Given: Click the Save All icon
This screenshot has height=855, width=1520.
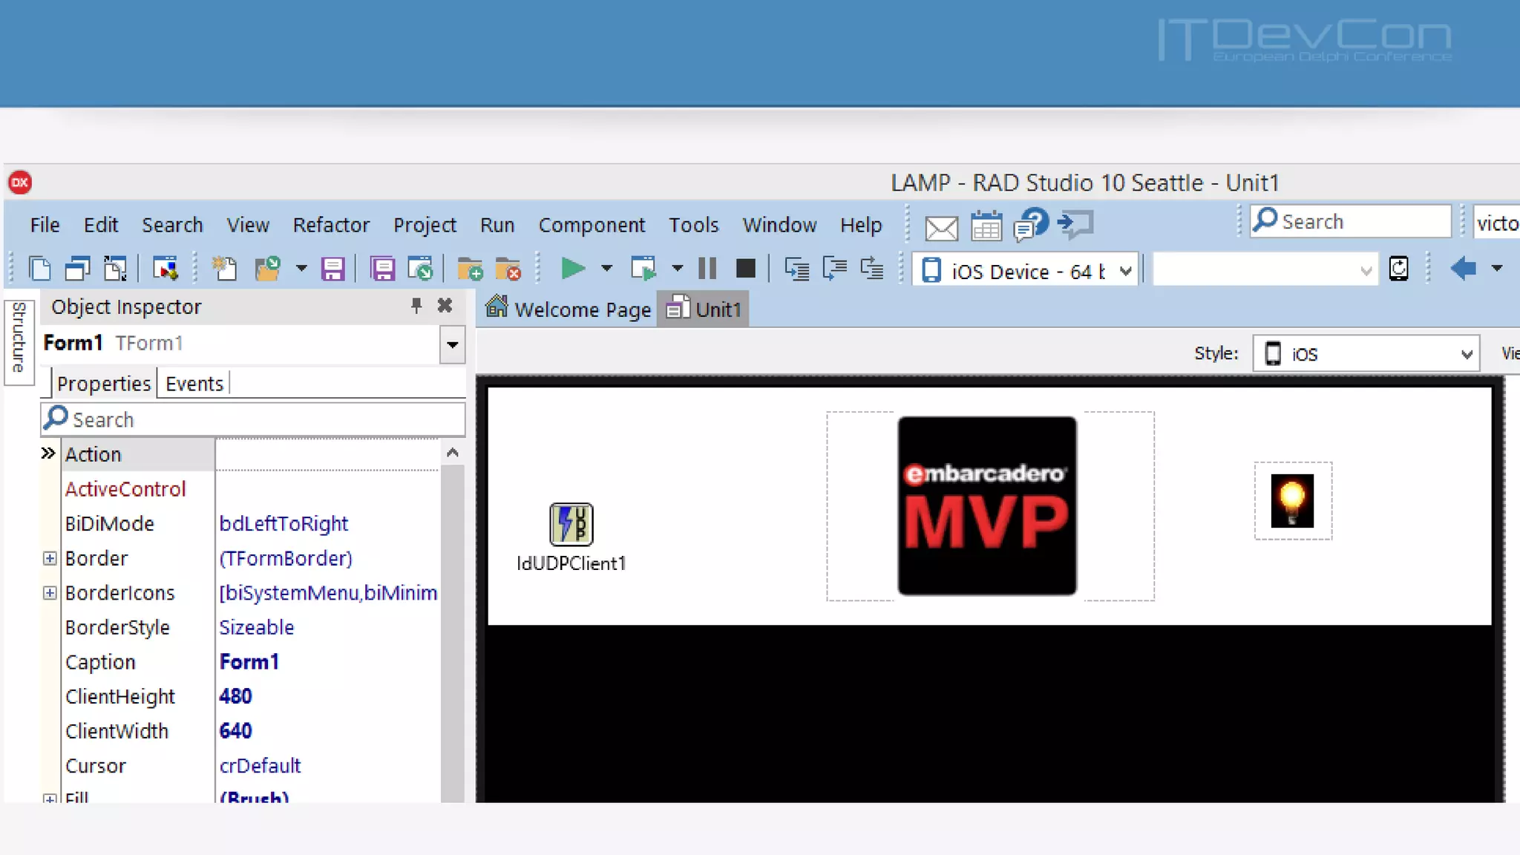Looking at the screenshot, I should pyautogui.click(x=382, y=269).
